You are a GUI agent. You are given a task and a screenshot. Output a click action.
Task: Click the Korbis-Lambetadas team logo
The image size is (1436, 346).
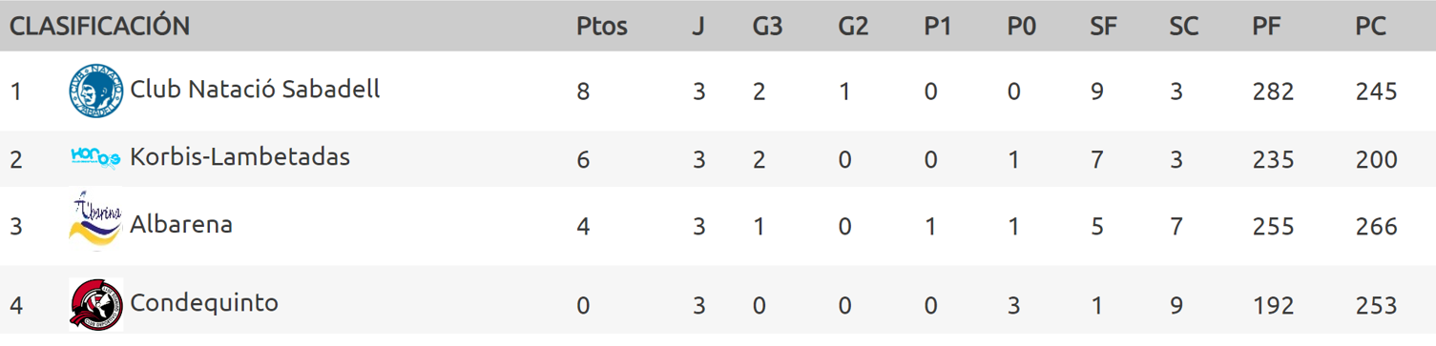point(96,158)
